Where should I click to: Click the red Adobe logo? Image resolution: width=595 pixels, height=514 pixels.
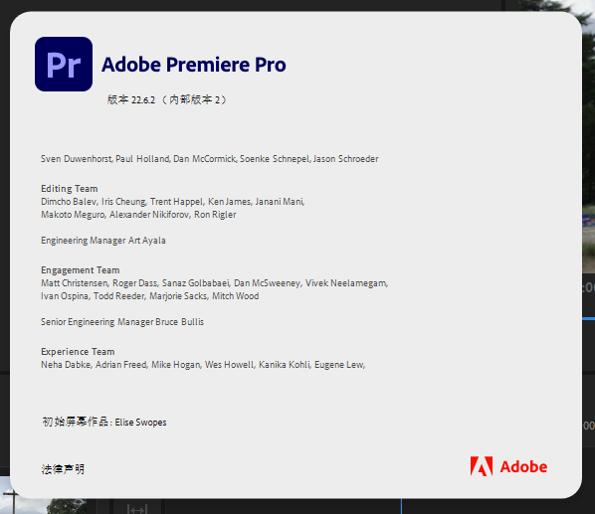click(508, 466)
